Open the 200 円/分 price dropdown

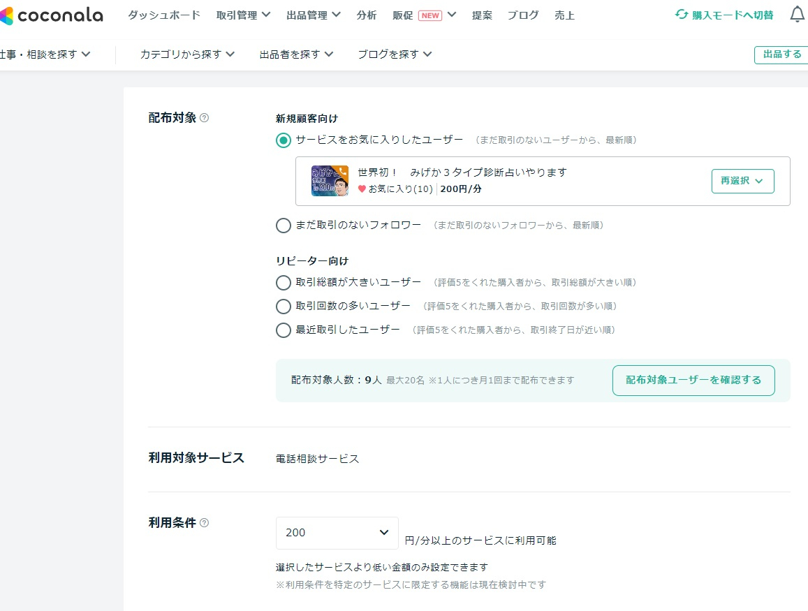tap(337, 533)
